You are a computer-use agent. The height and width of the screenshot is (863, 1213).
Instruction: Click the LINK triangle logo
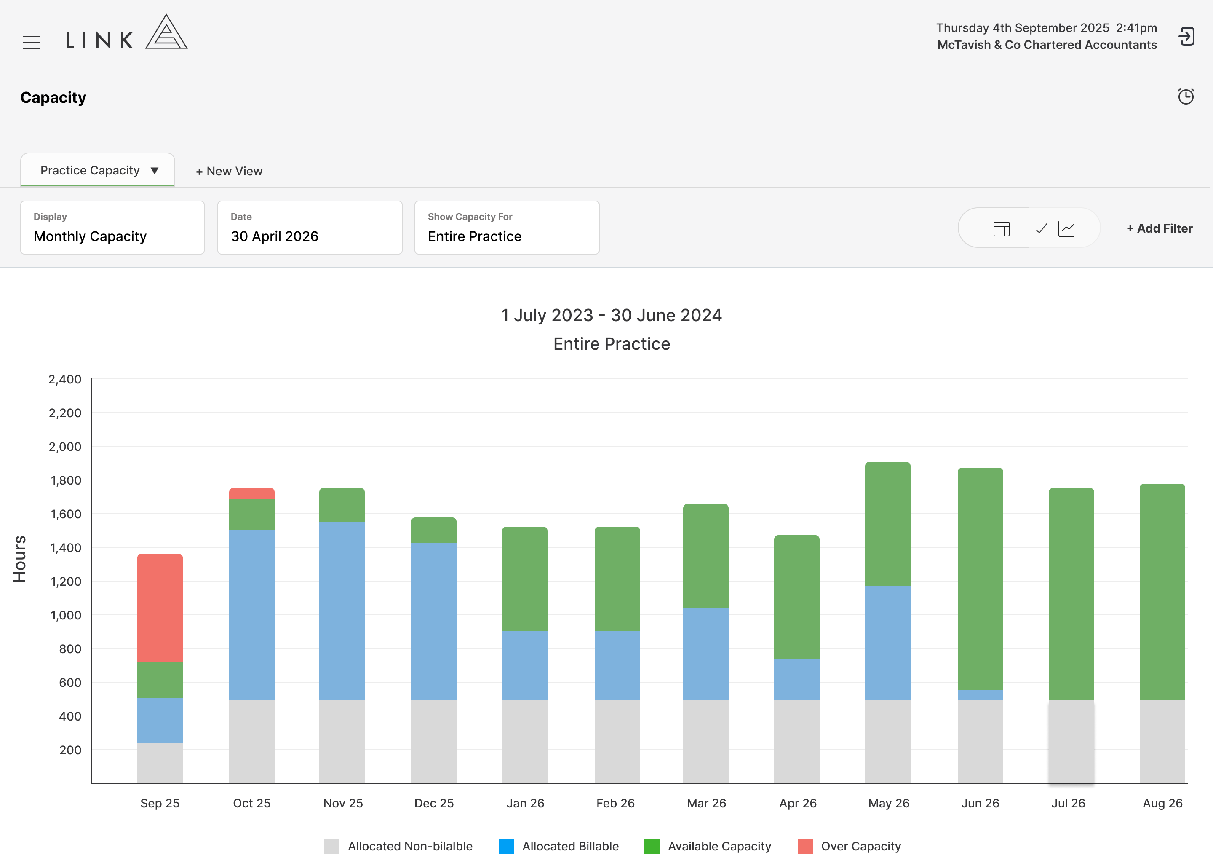[x=166, y=32]
